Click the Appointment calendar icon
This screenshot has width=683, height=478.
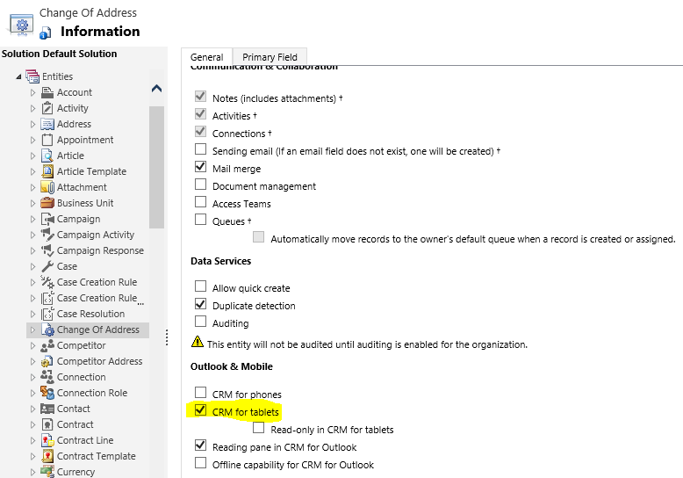pyautogui.click(x=47, y=140)
